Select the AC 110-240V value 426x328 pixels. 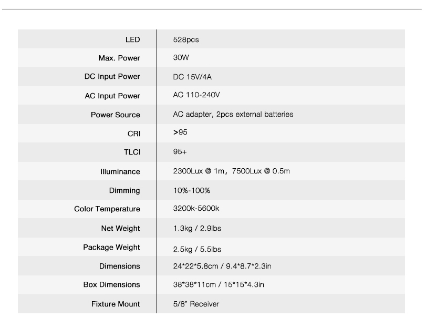[196, 95]
